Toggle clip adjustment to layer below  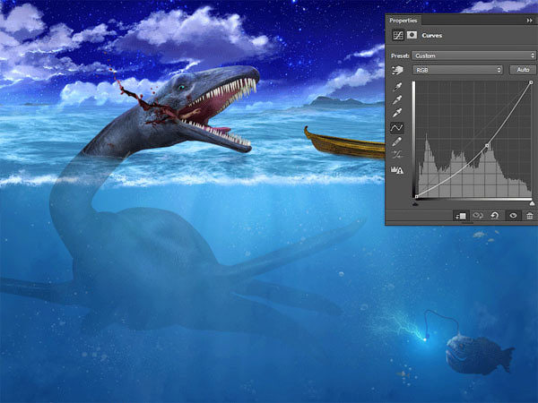pos(461,216)
